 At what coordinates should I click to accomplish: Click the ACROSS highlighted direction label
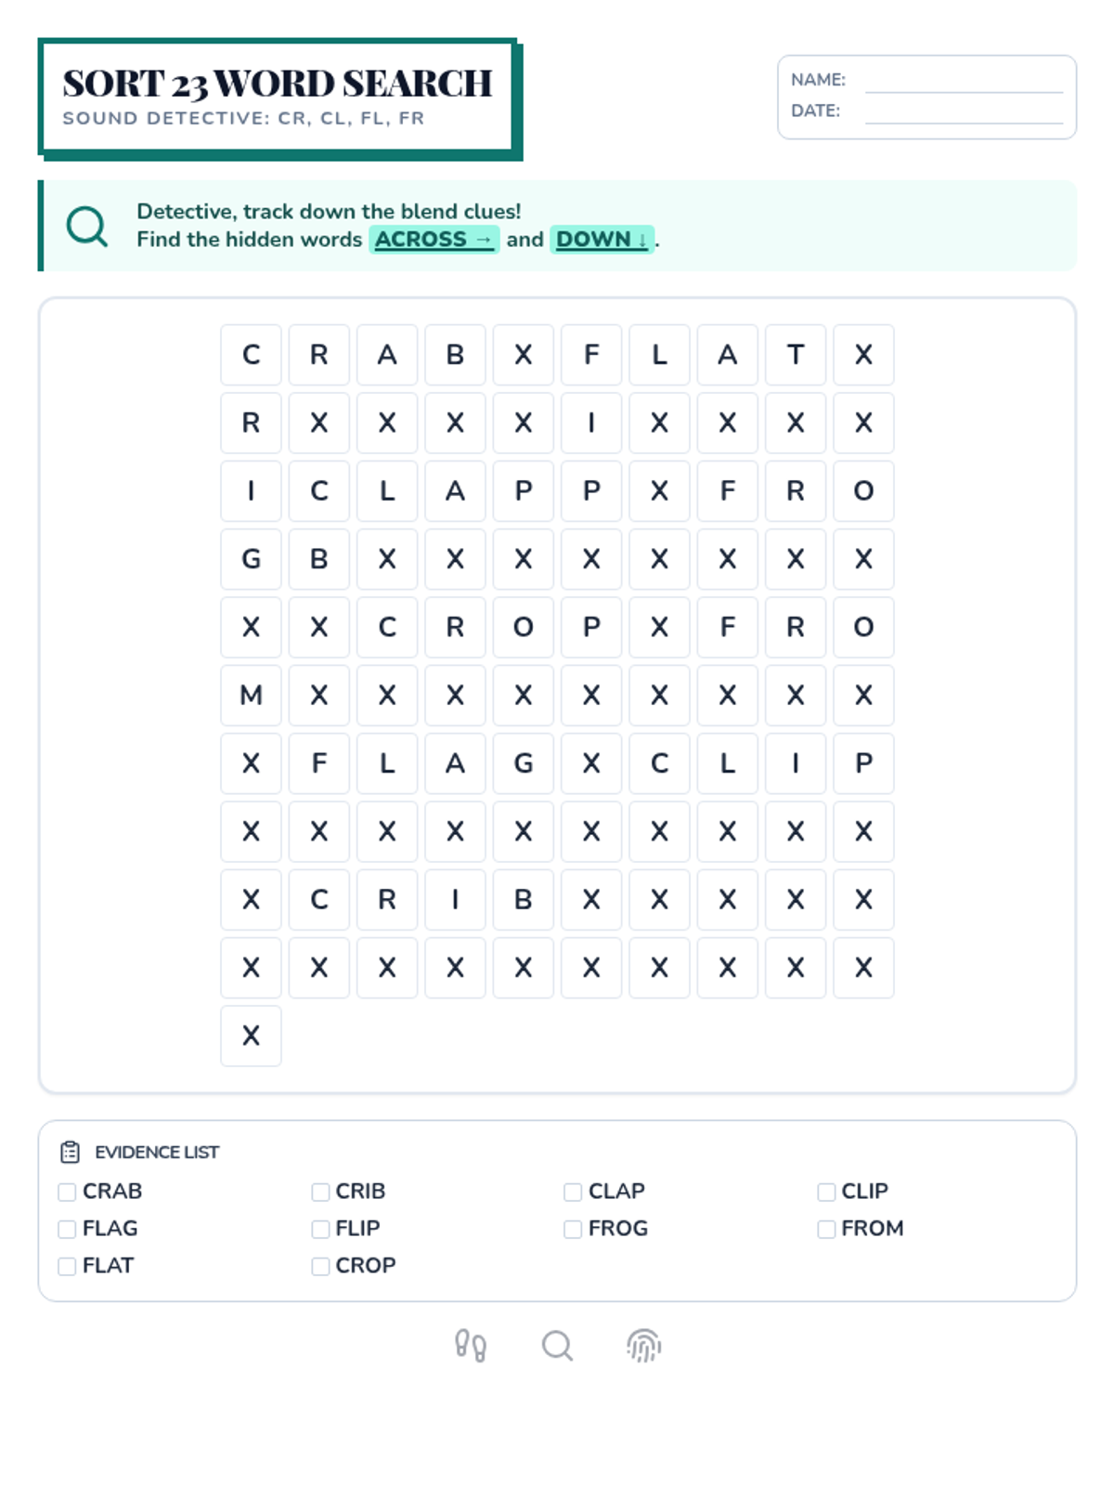pyautogui.click(x=434, y=240)
